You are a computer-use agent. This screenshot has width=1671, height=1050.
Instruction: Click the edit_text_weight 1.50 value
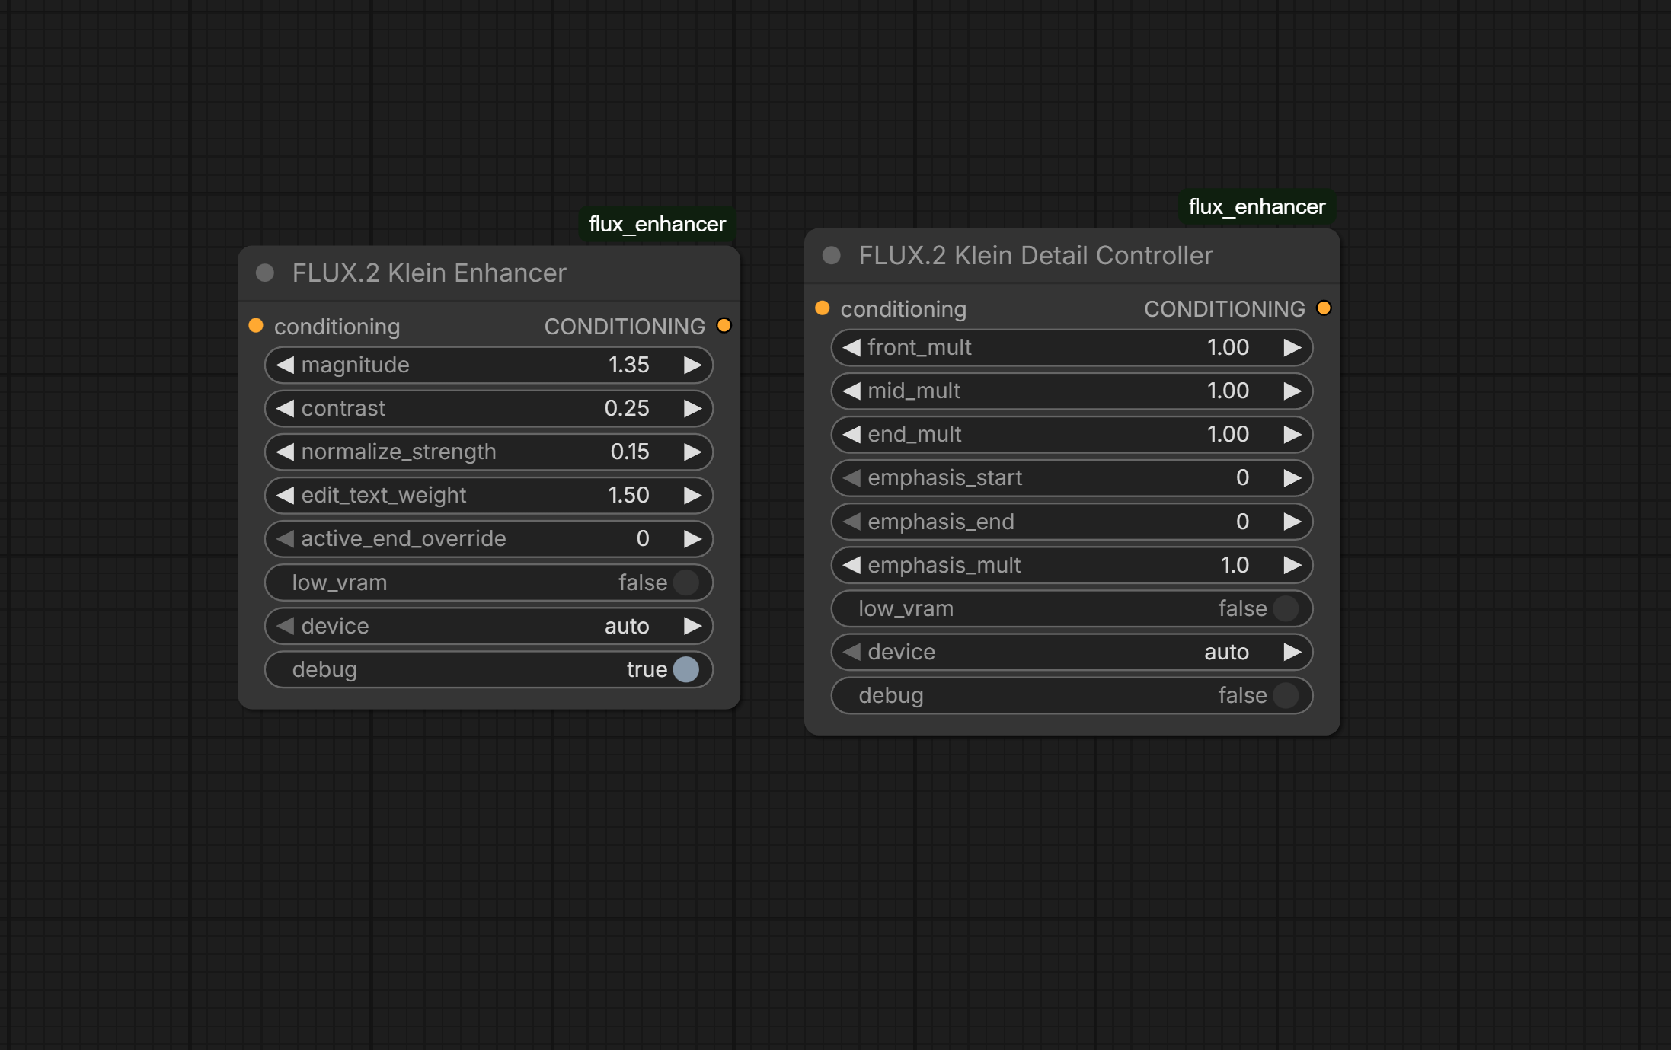click(x=628, y=495)
